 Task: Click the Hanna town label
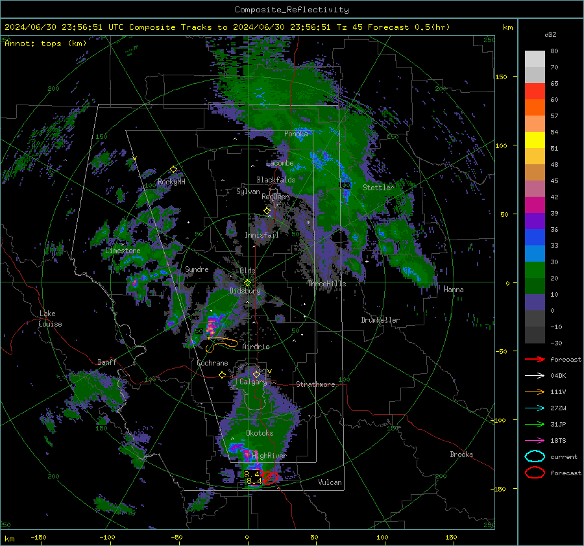point(454,290)
